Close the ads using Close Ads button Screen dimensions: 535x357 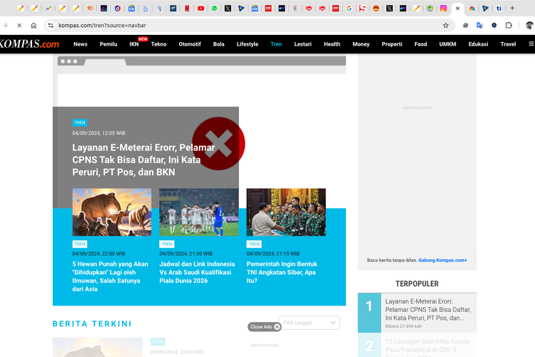pos(265,327)
